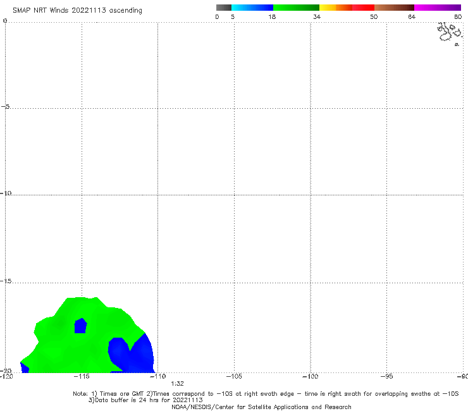
Task: Click the title 'SMAP NRT Winds 20221113 ascending'
Action: (77, 10)
